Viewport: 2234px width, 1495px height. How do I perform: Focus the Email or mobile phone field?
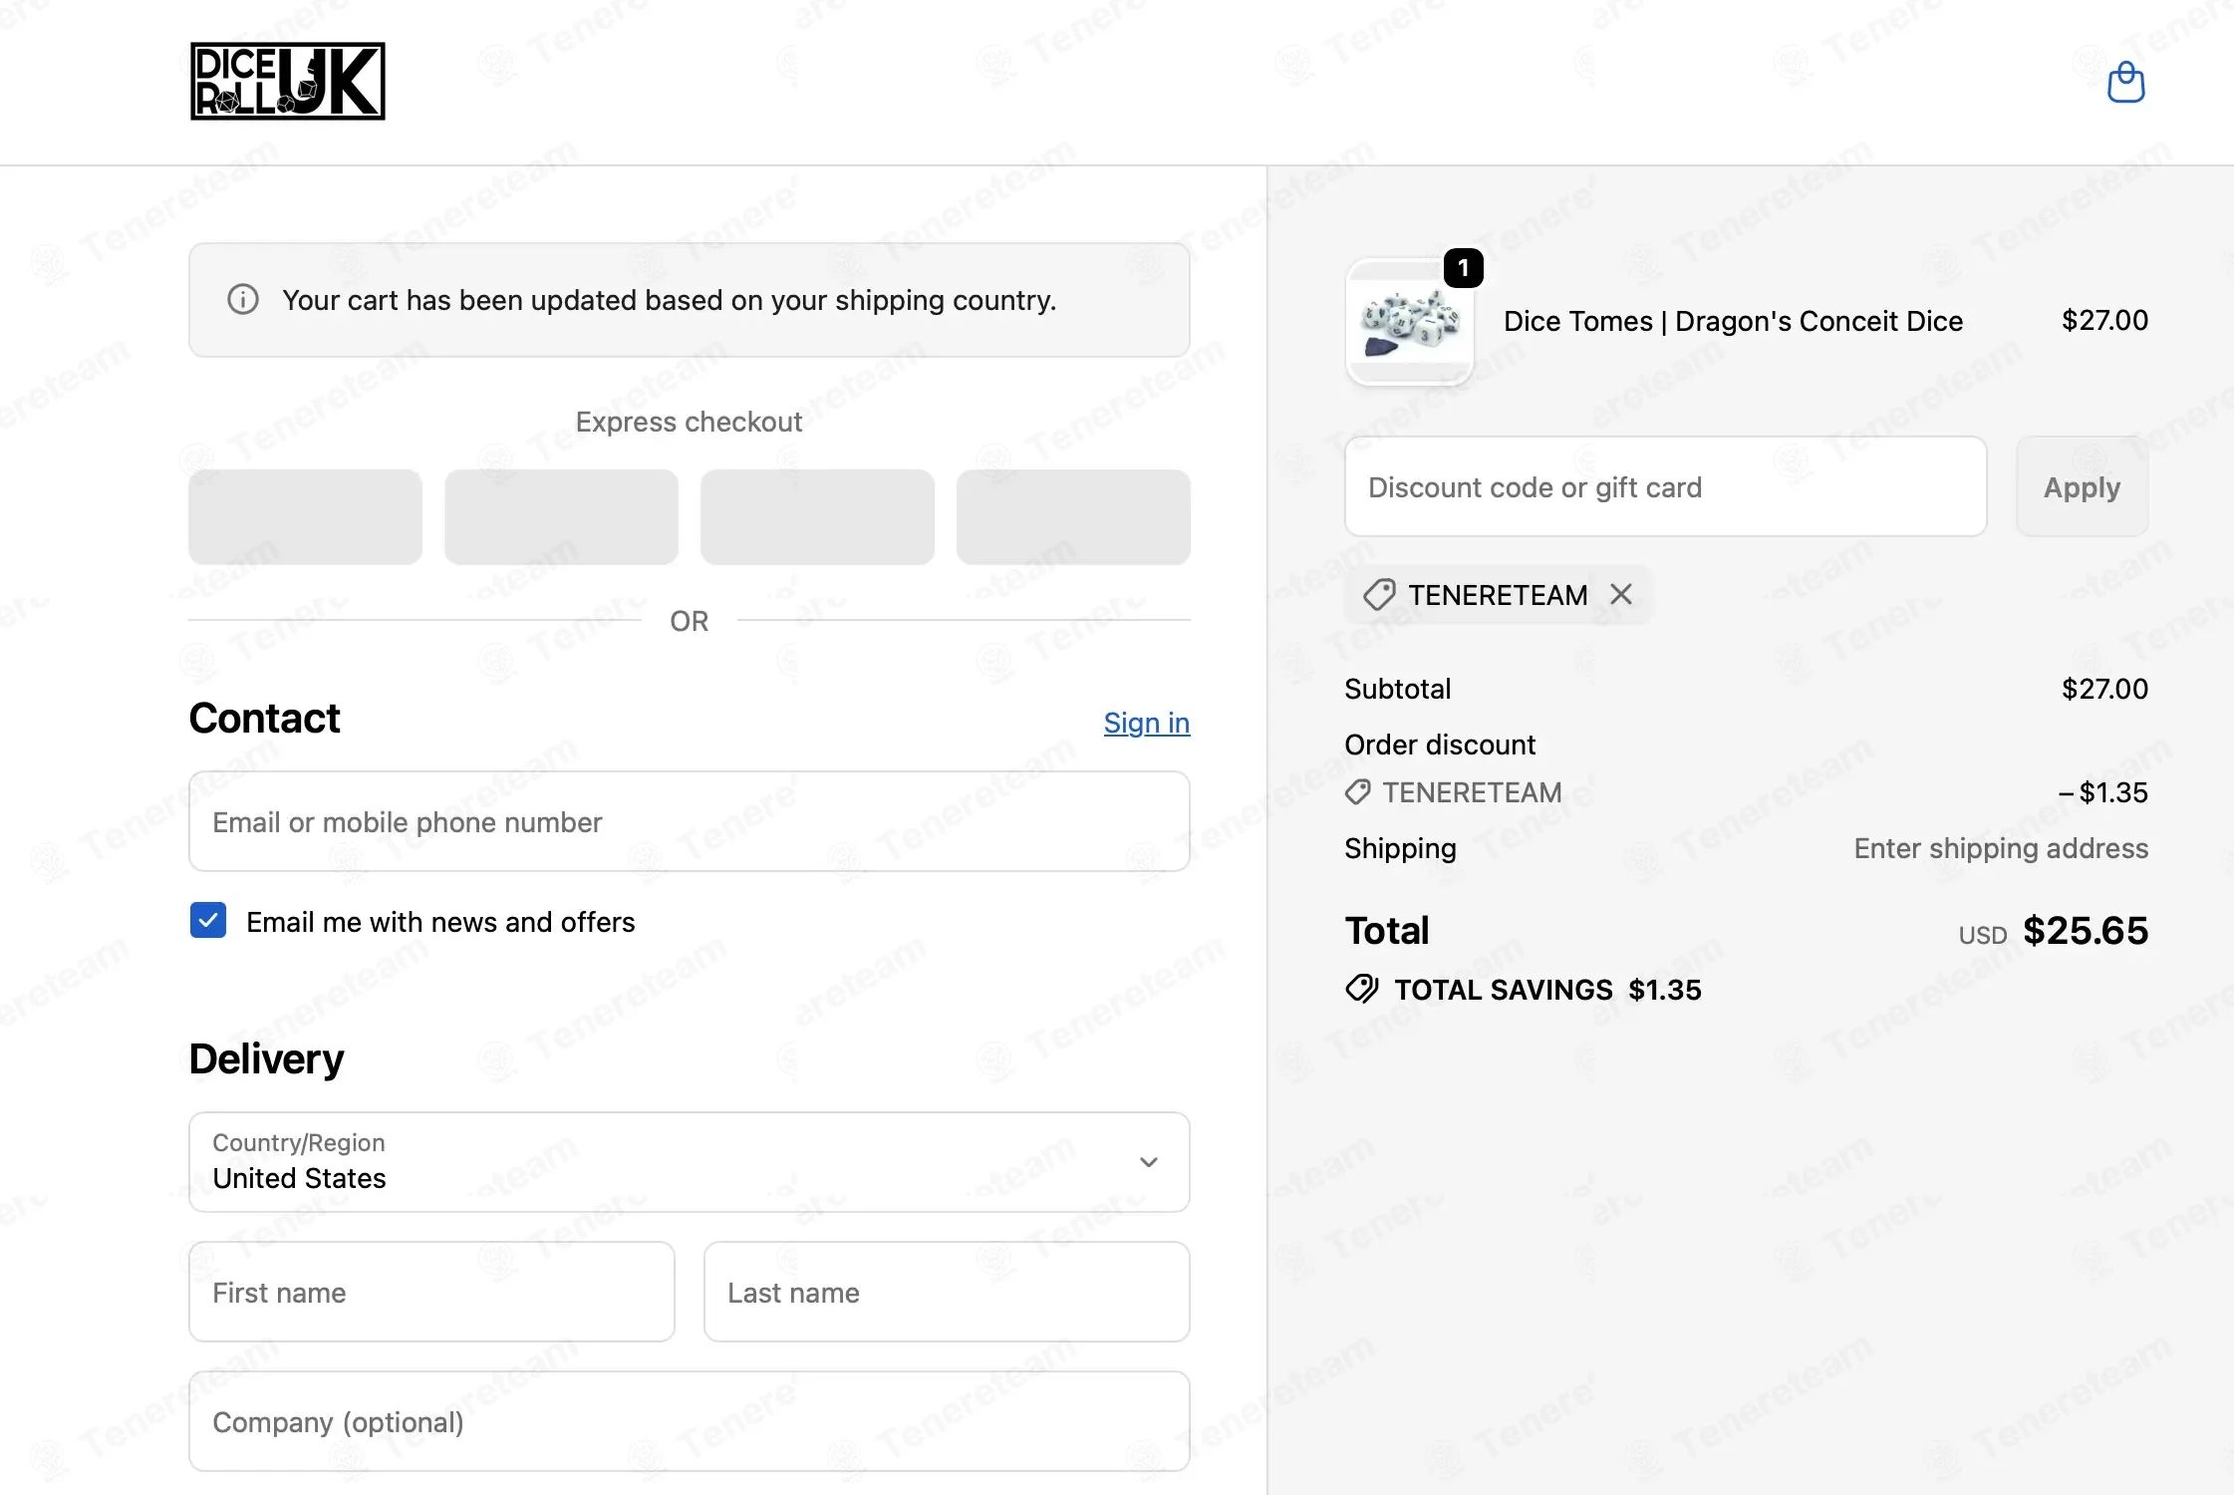690,821
